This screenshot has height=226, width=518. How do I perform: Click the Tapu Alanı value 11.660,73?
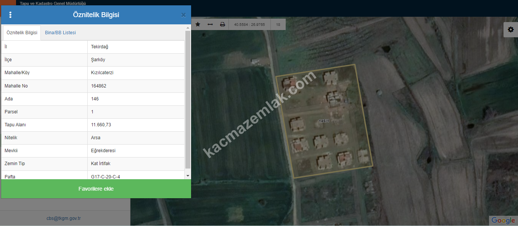(x=101, y=125)
